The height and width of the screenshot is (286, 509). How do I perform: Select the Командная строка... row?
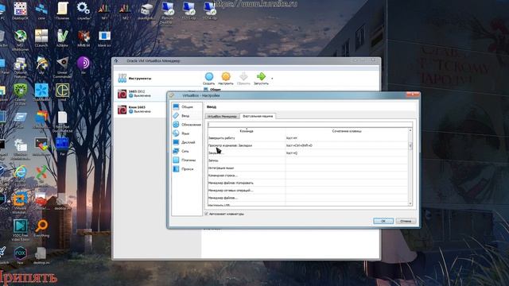308,176
